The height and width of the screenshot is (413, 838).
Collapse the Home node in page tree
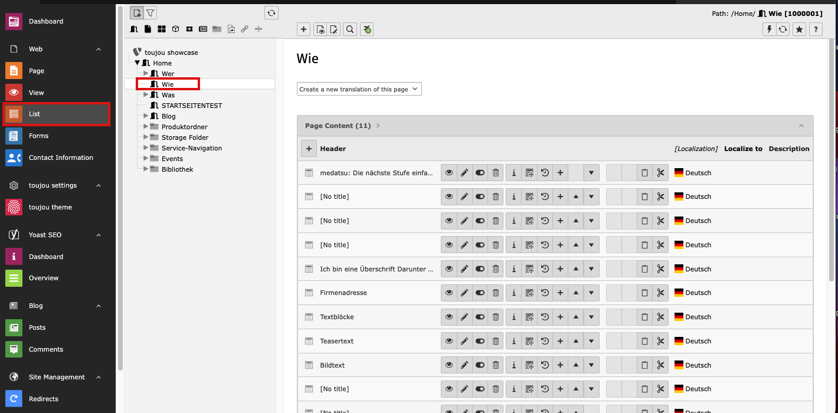point(137,63)
